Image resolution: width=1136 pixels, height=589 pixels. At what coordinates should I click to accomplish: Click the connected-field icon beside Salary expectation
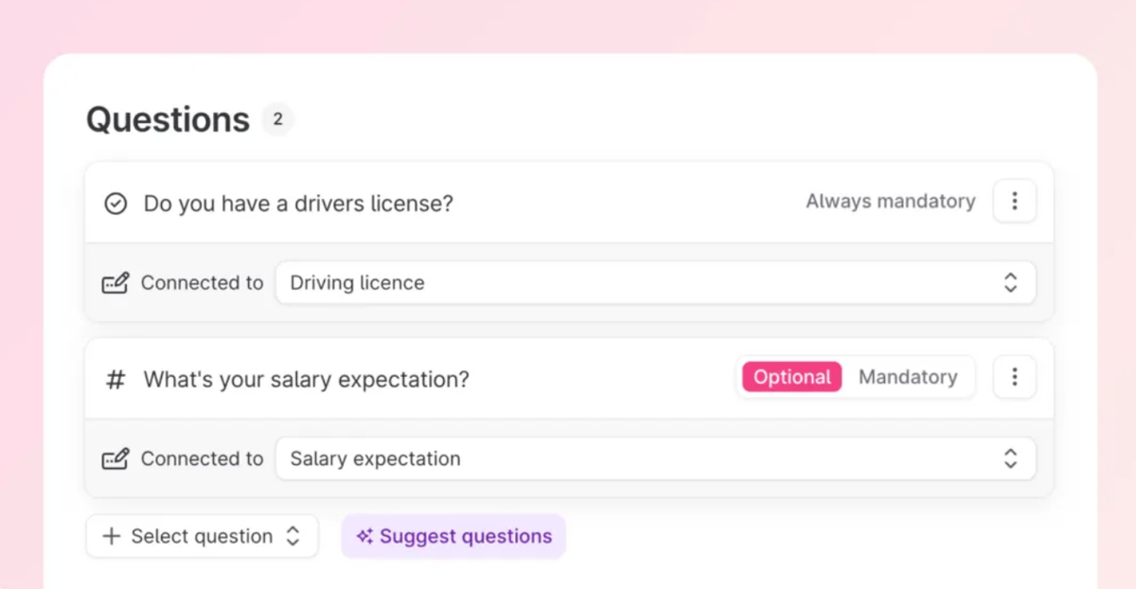[x=115, y=459]
